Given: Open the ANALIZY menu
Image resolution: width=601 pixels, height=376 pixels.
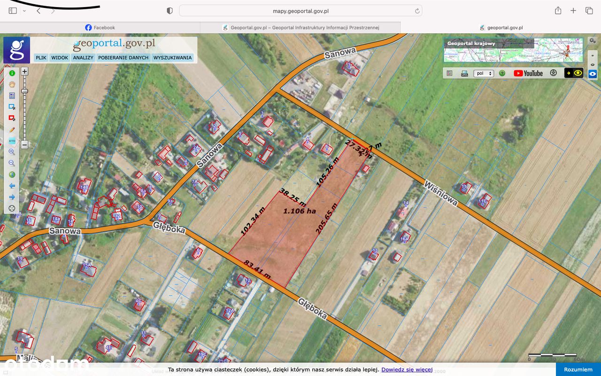Looking at the screenshot, I should (x=83, y=57).
